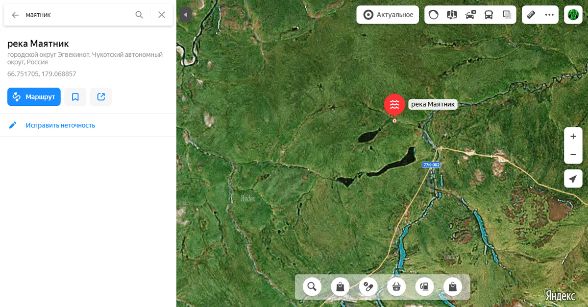Toggle the traffic layer

click(434, 15)
